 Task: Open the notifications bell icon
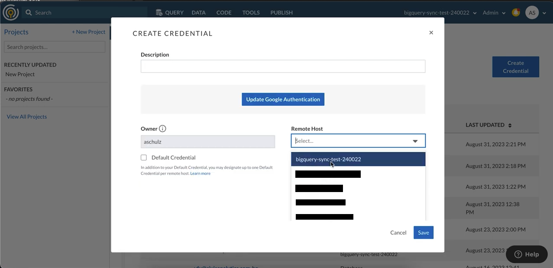click(x=516, y=13)
